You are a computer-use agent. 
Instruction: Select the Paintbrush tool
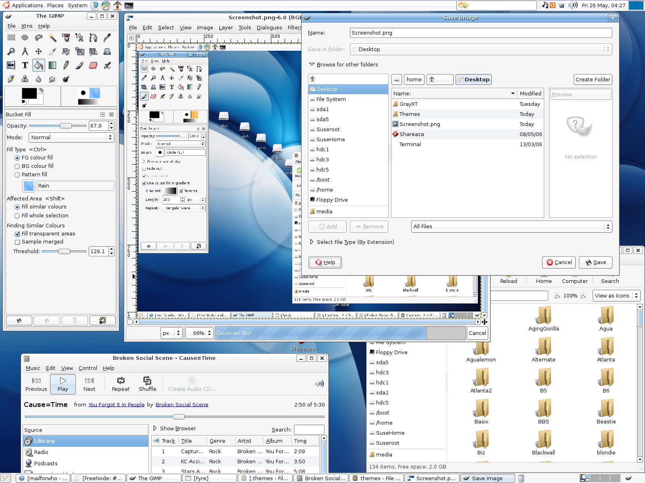(x=80, y=65)
